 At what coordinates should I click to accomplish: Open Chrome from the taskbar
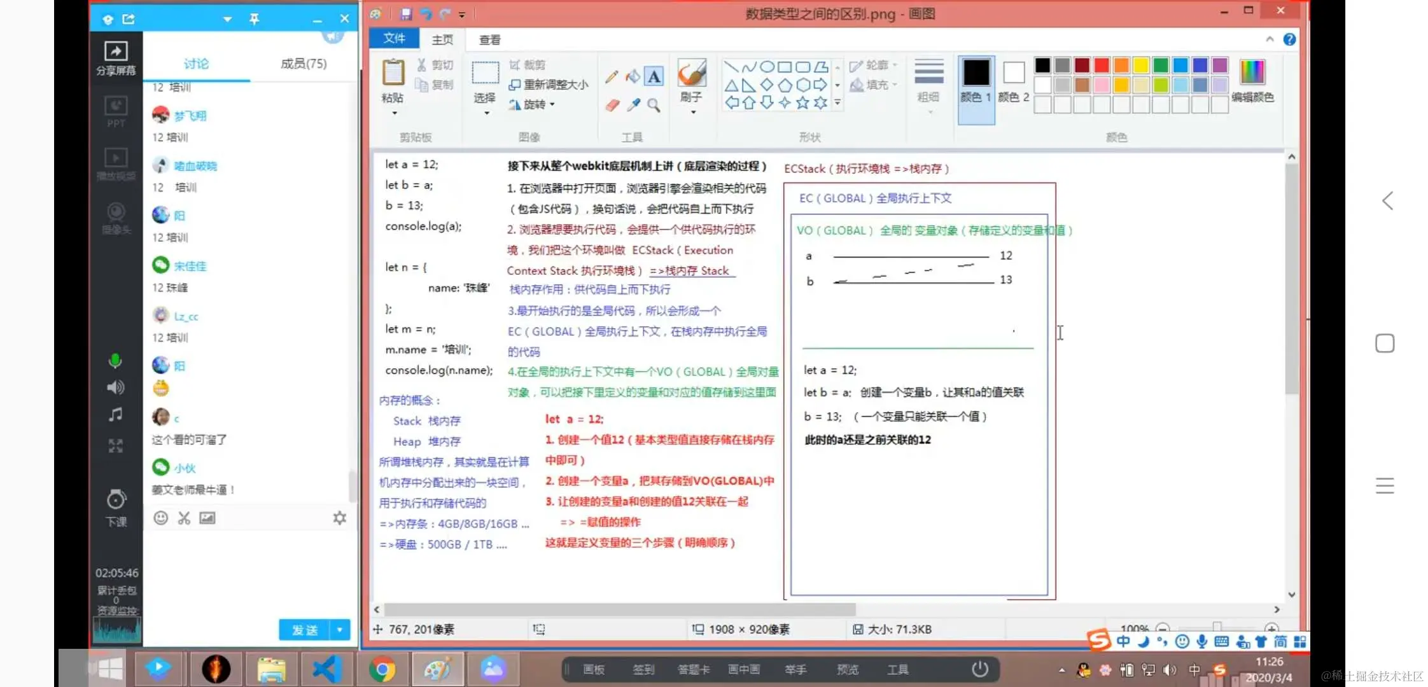tap(382, 669)
